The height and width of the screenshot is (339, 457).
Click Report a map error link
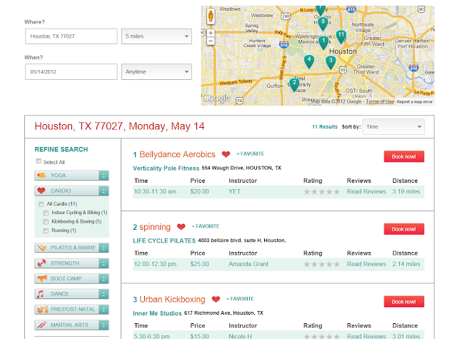click(414, 101)
